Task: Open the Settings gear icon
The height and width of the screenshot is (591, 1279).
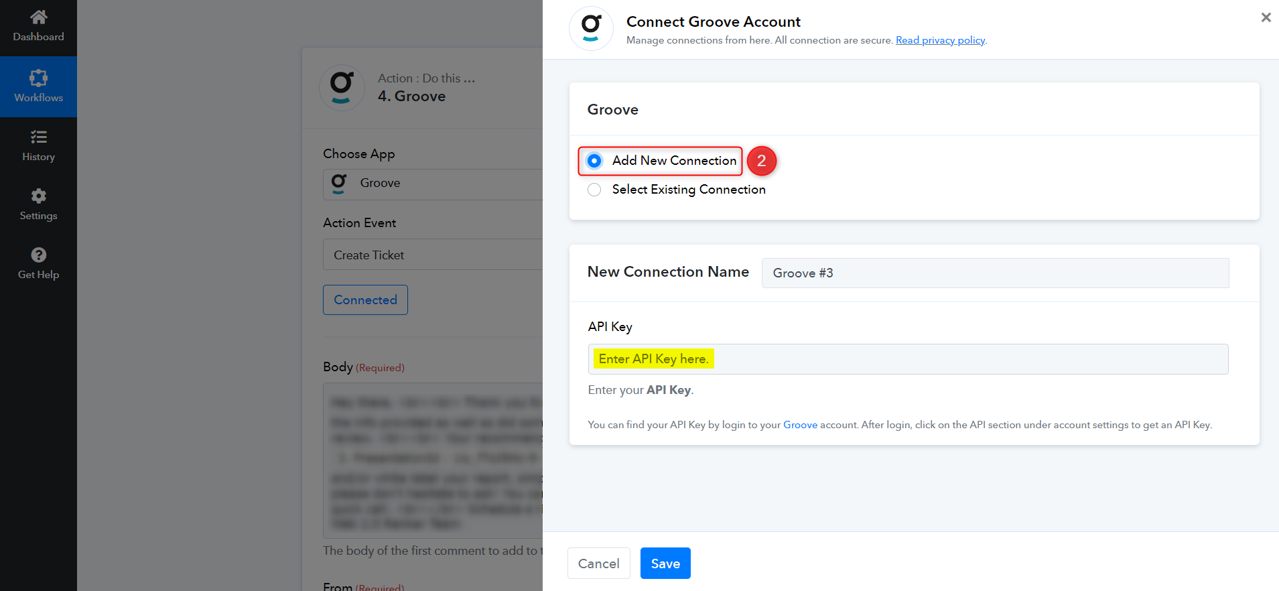Action: pyautogui.click(x=39, y=196)
